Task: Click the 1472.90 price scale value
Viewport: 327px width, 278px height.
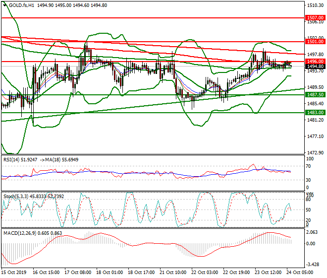Action: point(315,153)
